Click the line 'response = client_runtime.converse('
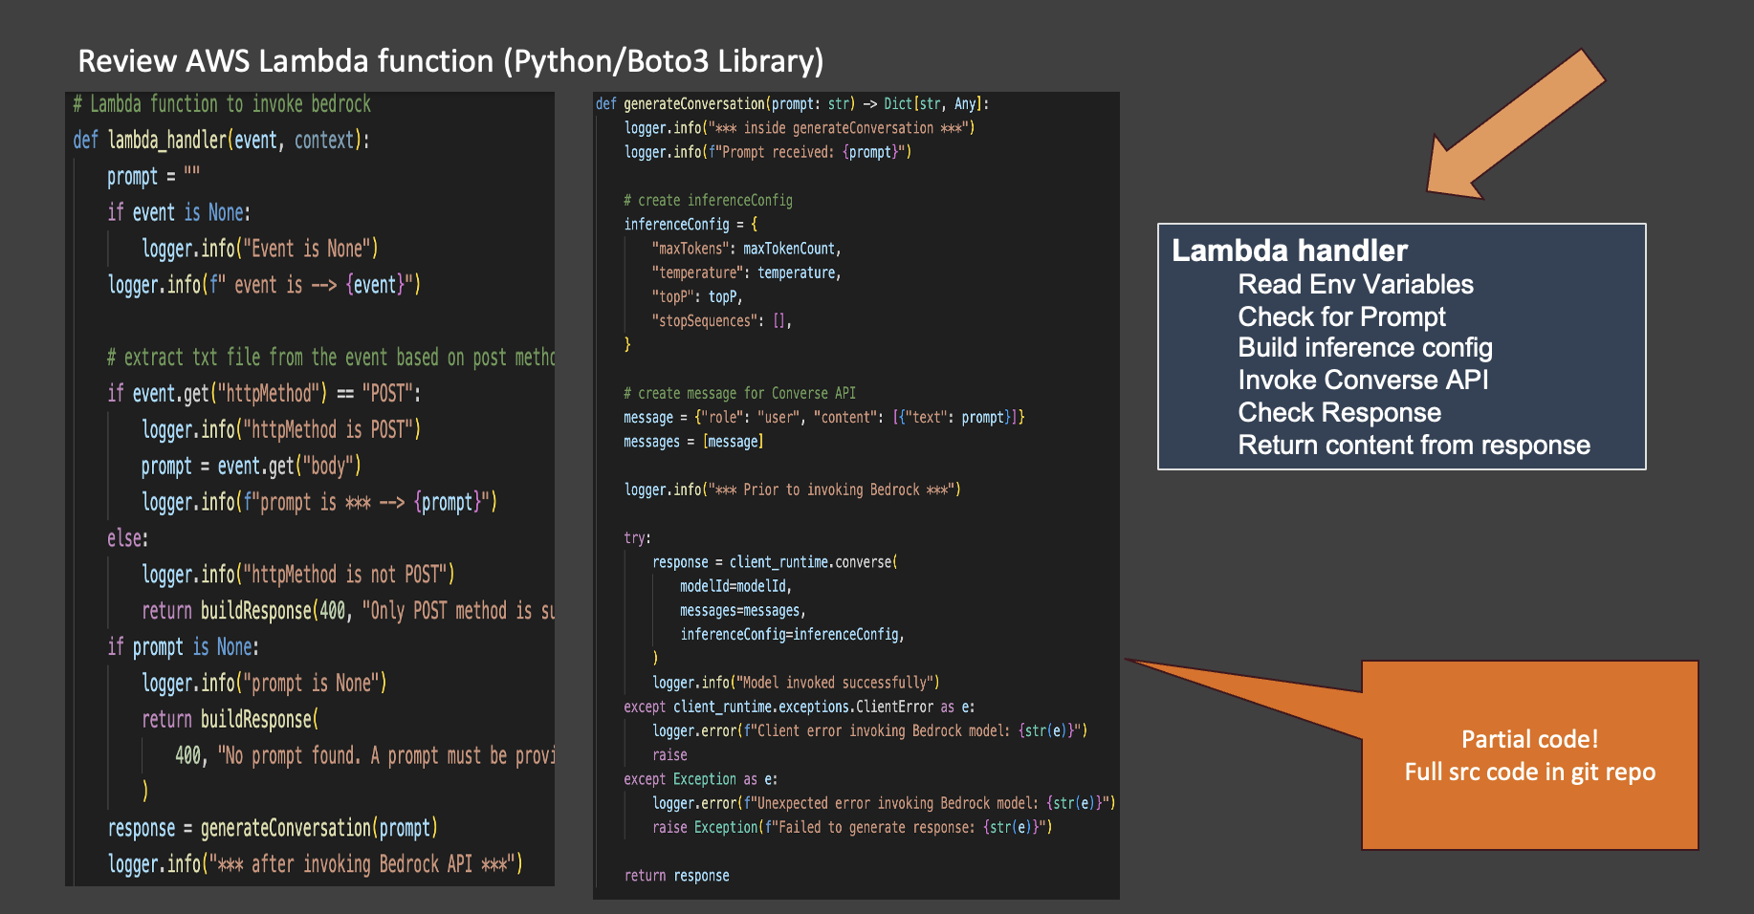This screenshot has width=1754, height=914. [775, 562]
